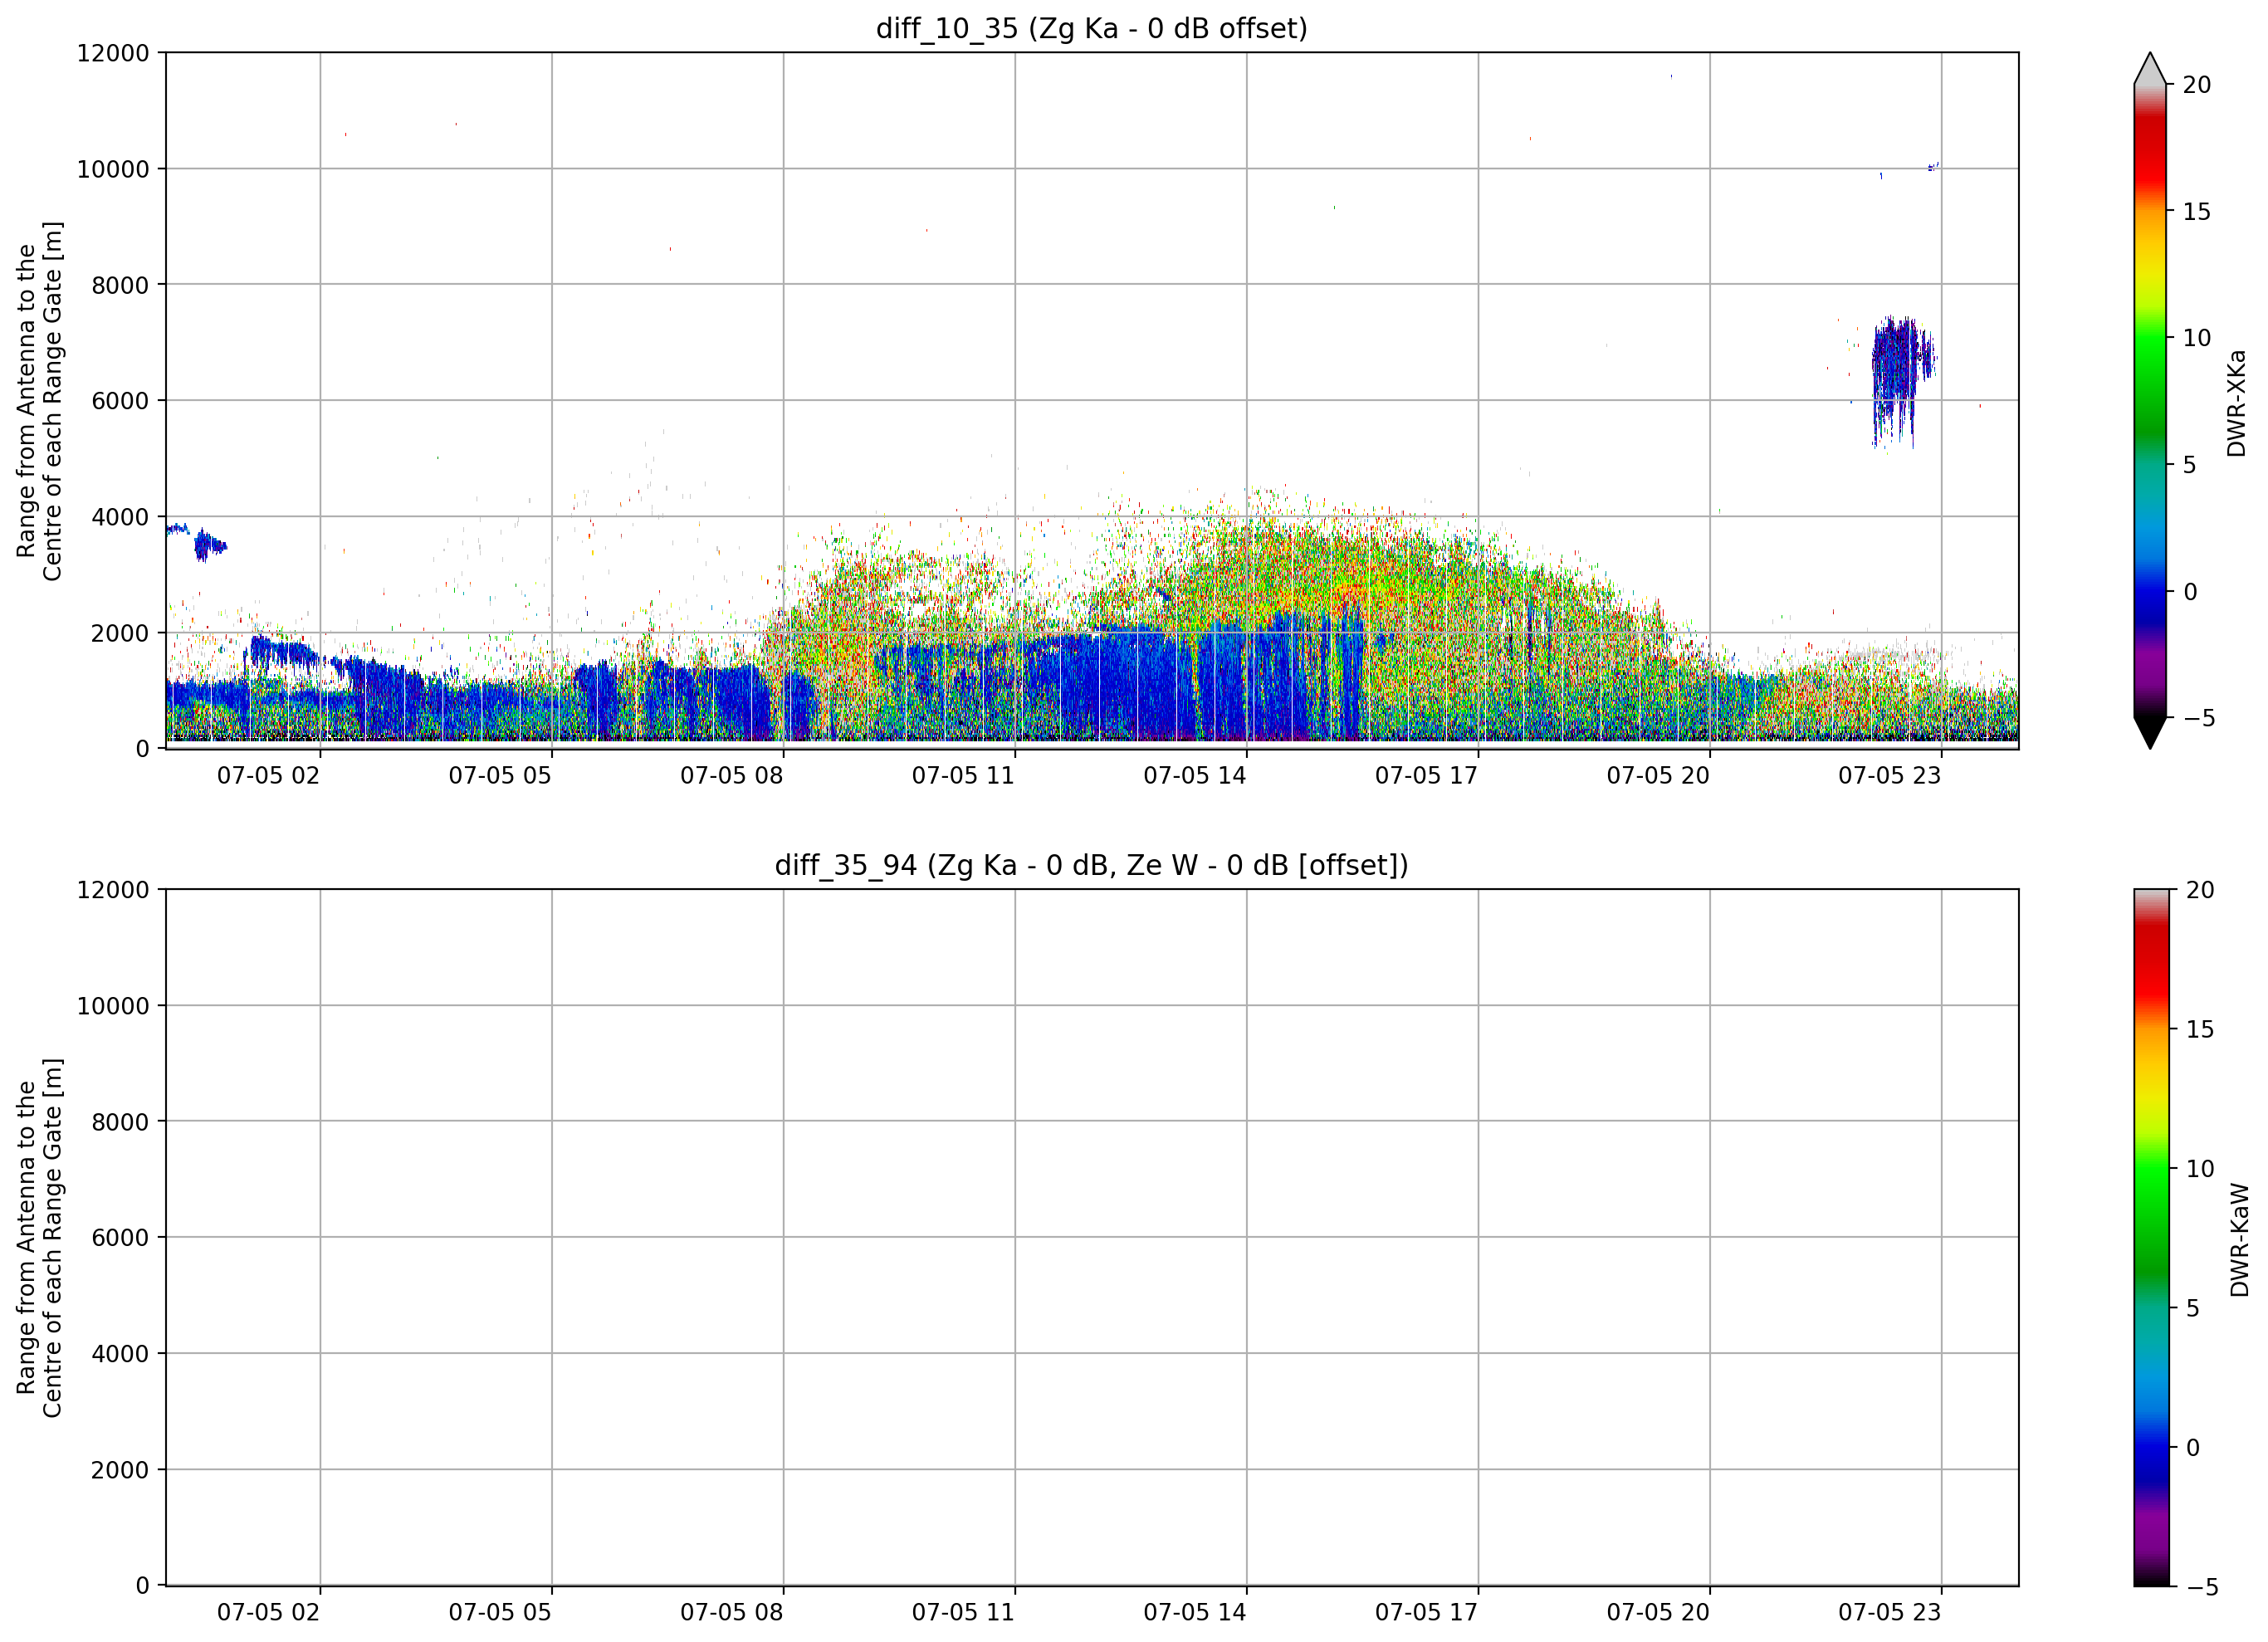Click the '4000' y-axis tick label on the top plot
The width and height of the screenshot is (2268, 1642).
(x=120, y=517)
